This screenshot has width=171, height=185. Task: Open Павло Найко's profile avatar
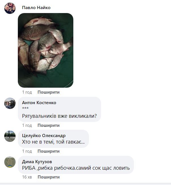click(10, 8)
